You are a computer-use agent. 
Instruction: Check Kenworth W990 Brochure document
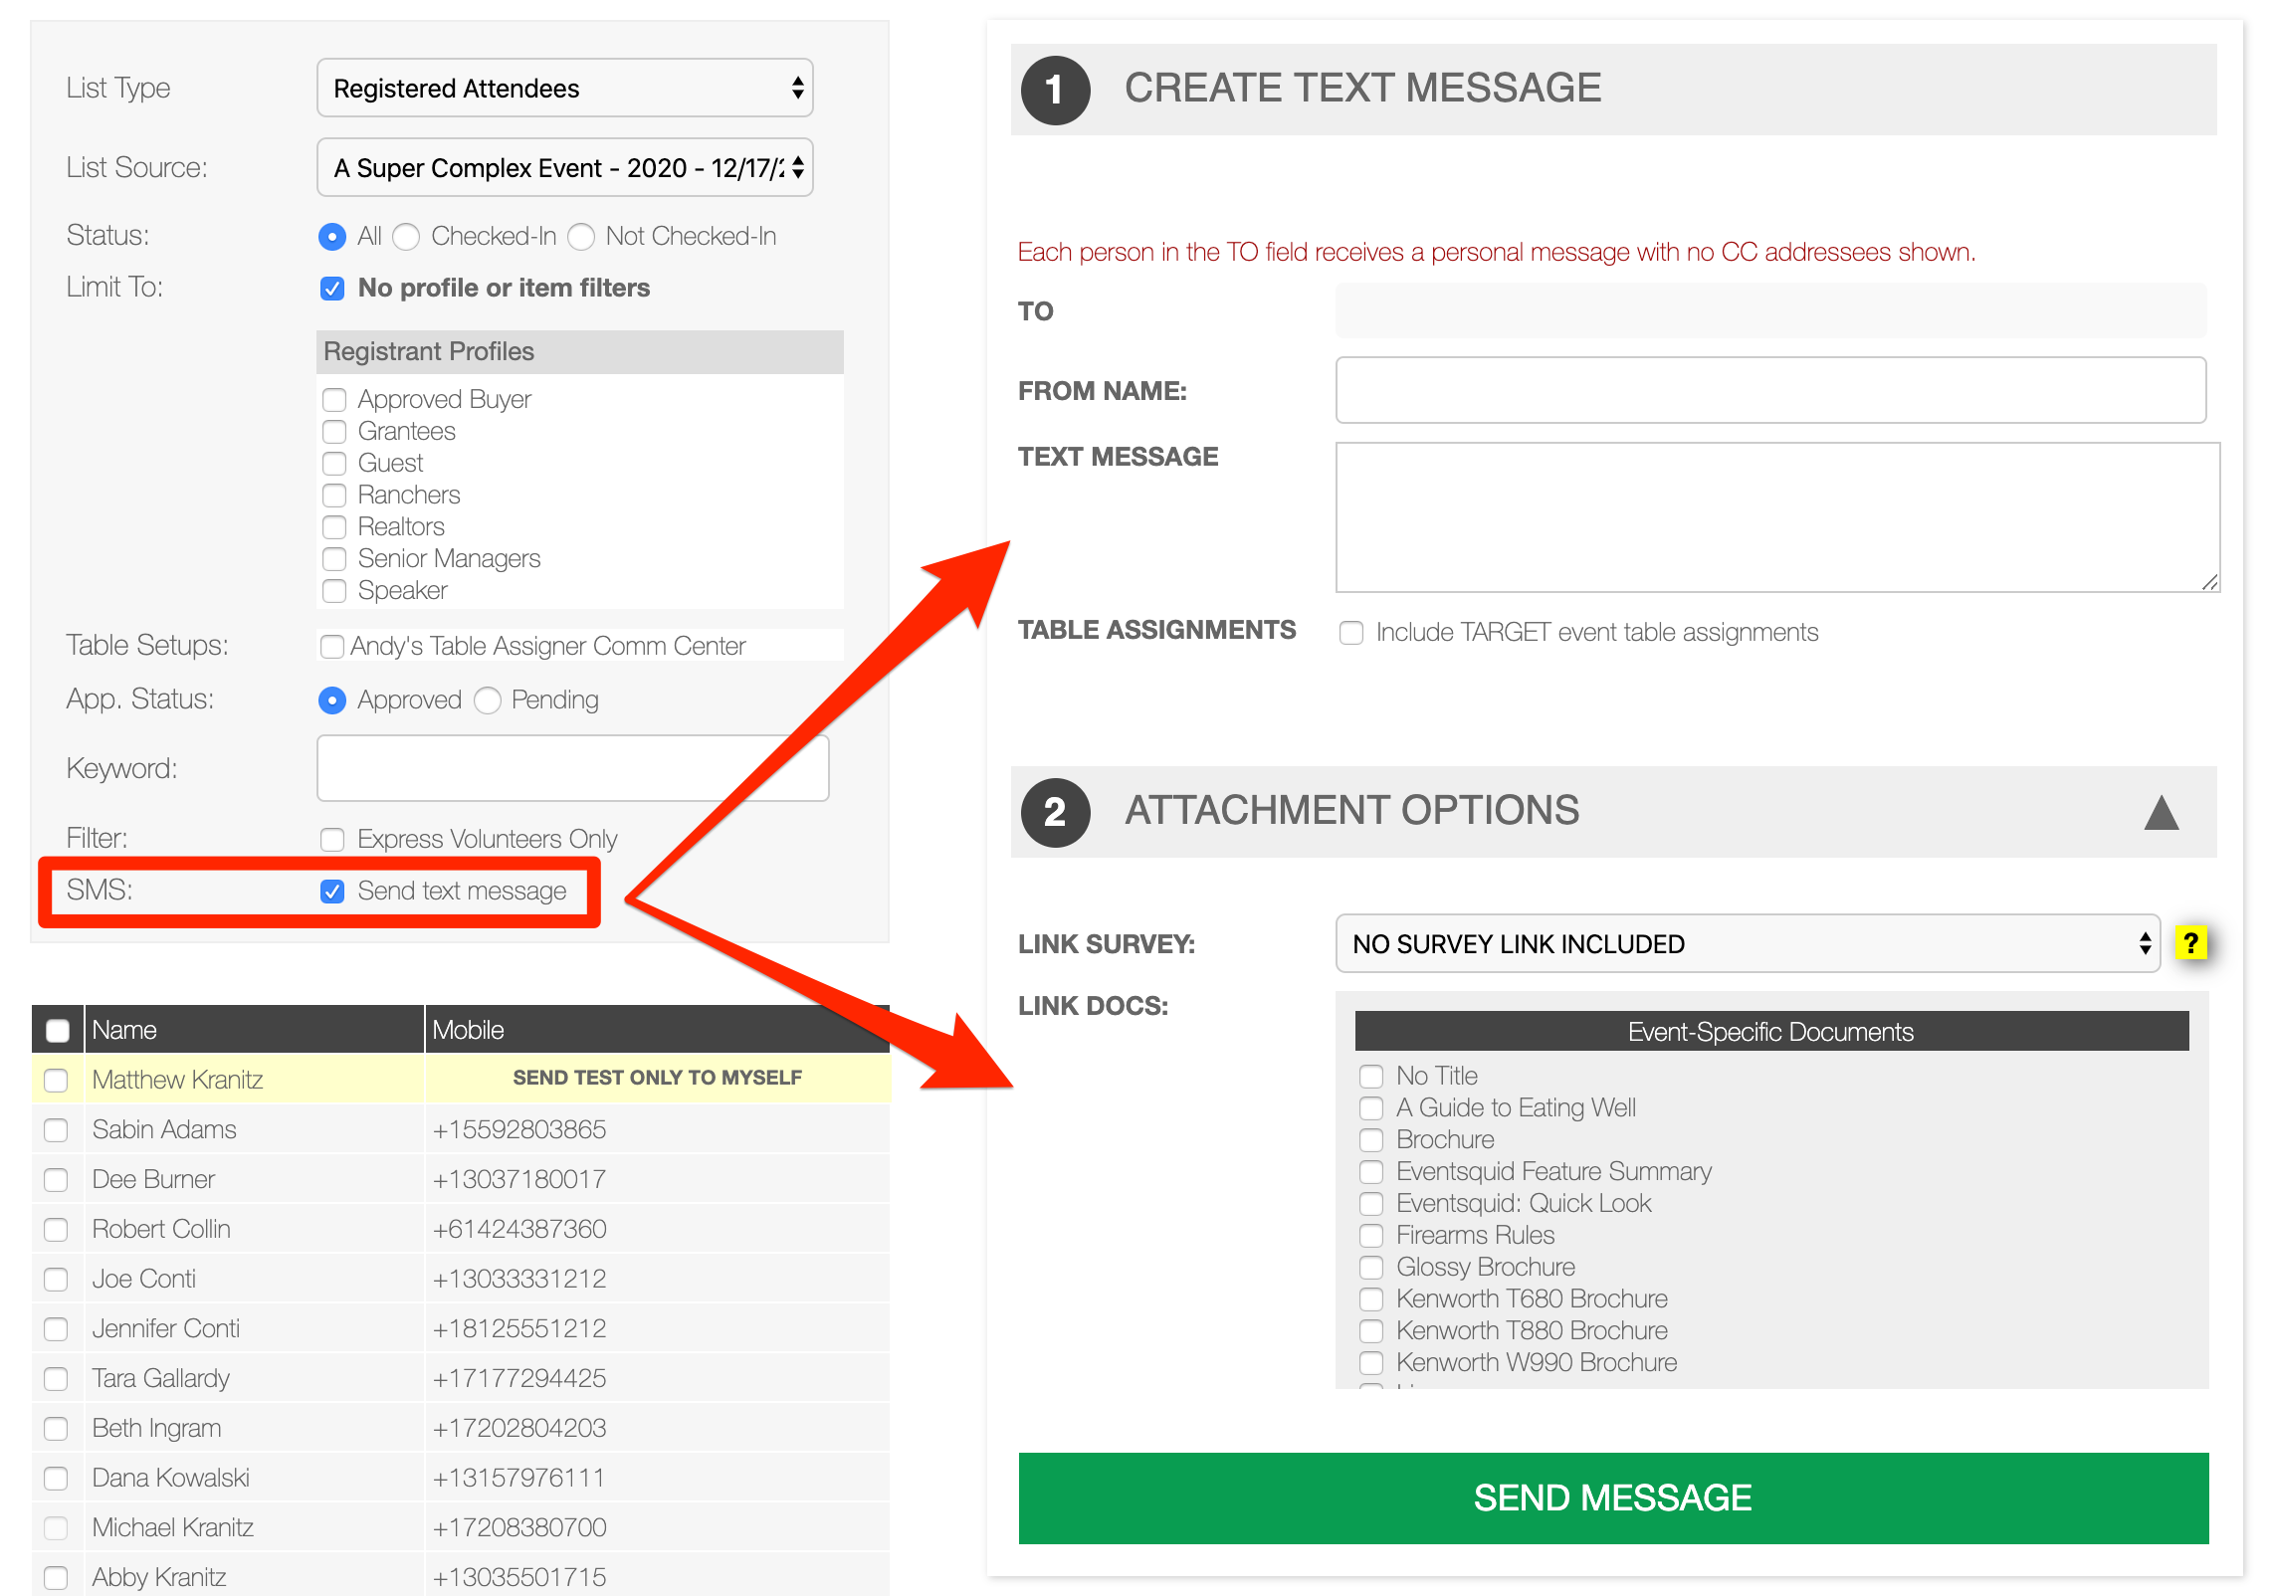[1371, 1363]
